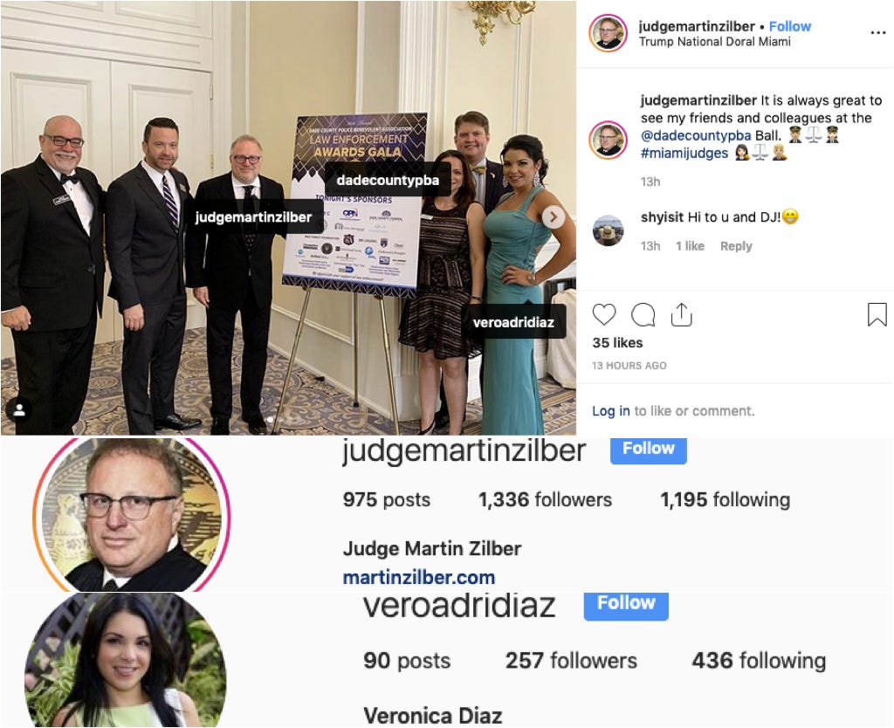Open Trump National Doral Miami location
Image resolution: width=894 pixels, height=728 pixels.
pyautogui.click(x=714, y=42)
